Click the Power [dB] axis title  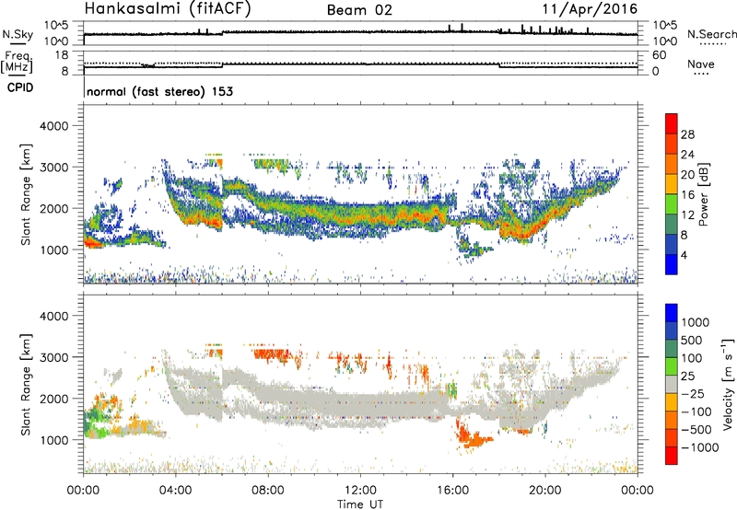click(x=703, y=194)
